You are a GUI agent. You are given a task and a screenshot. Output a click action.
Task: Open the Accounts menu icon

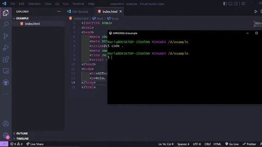6,124
